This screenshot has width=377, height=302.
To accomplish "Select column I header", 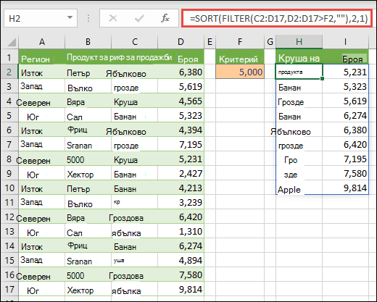I will 345,42.
